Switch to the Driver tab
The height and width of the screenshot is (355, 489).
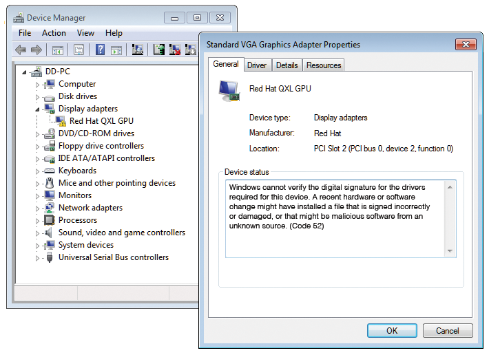(x=257, y=65)
